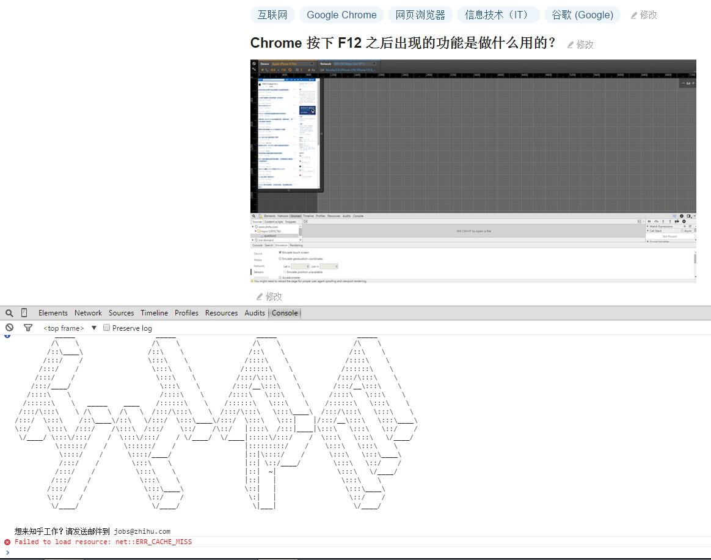The width and height of the screenshot is (711, 560).
Task: Open the Google Chrome topic tag
Action: pyautogui.click(x=341, y=15)
